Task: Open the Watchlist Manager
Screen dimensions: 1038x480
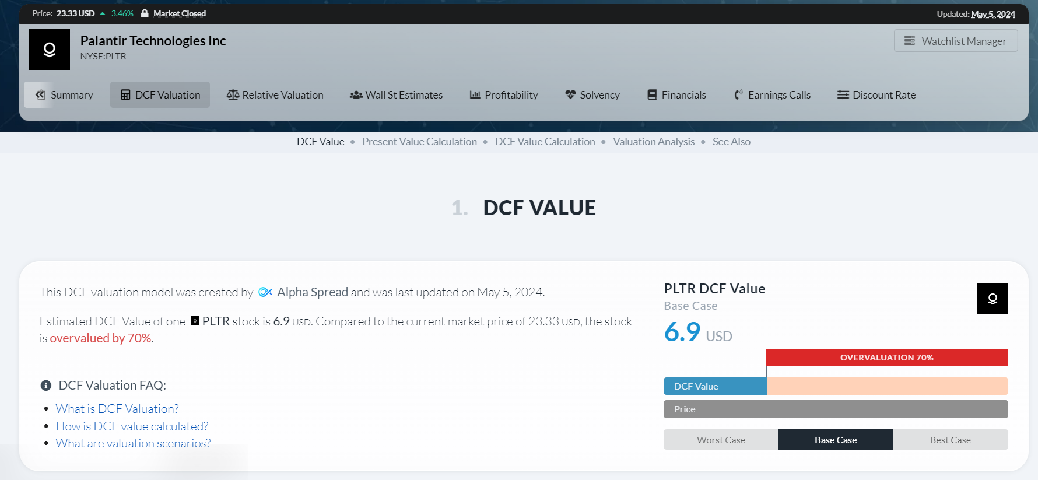Action: [x=956, y=41]
